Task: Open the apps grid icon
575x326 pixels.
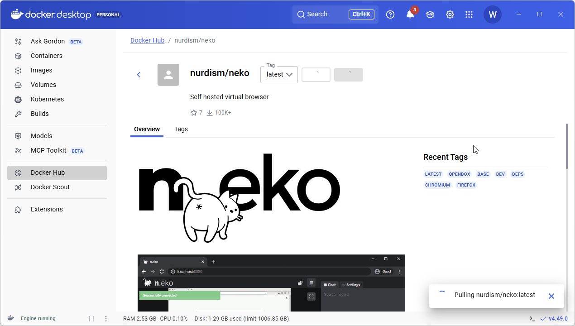Action: pos(469,14)
